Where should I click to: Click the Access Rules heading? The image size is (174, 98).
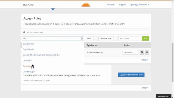click(x=32, y=19)
